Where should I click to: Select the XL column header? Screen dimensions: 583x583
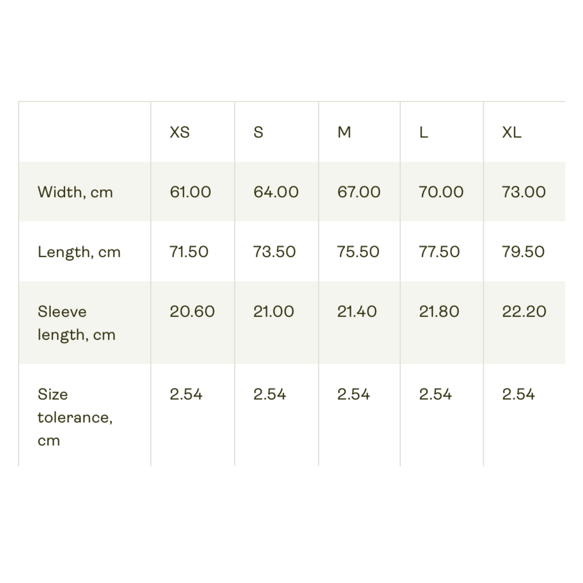[511, 133]
